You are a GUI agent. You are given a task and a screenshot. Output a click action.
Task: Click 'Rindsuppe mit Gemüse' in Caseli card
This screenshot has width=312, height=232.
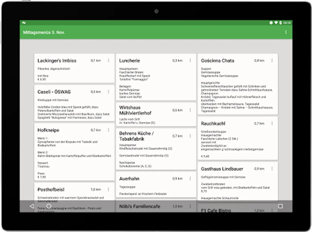pyautogui.click(x=53, y=100)
